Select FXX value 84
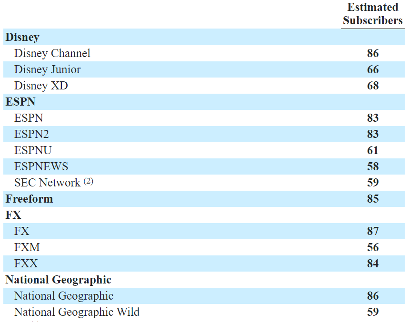Screen dimensions: 409x322 (x=373, y=263)
